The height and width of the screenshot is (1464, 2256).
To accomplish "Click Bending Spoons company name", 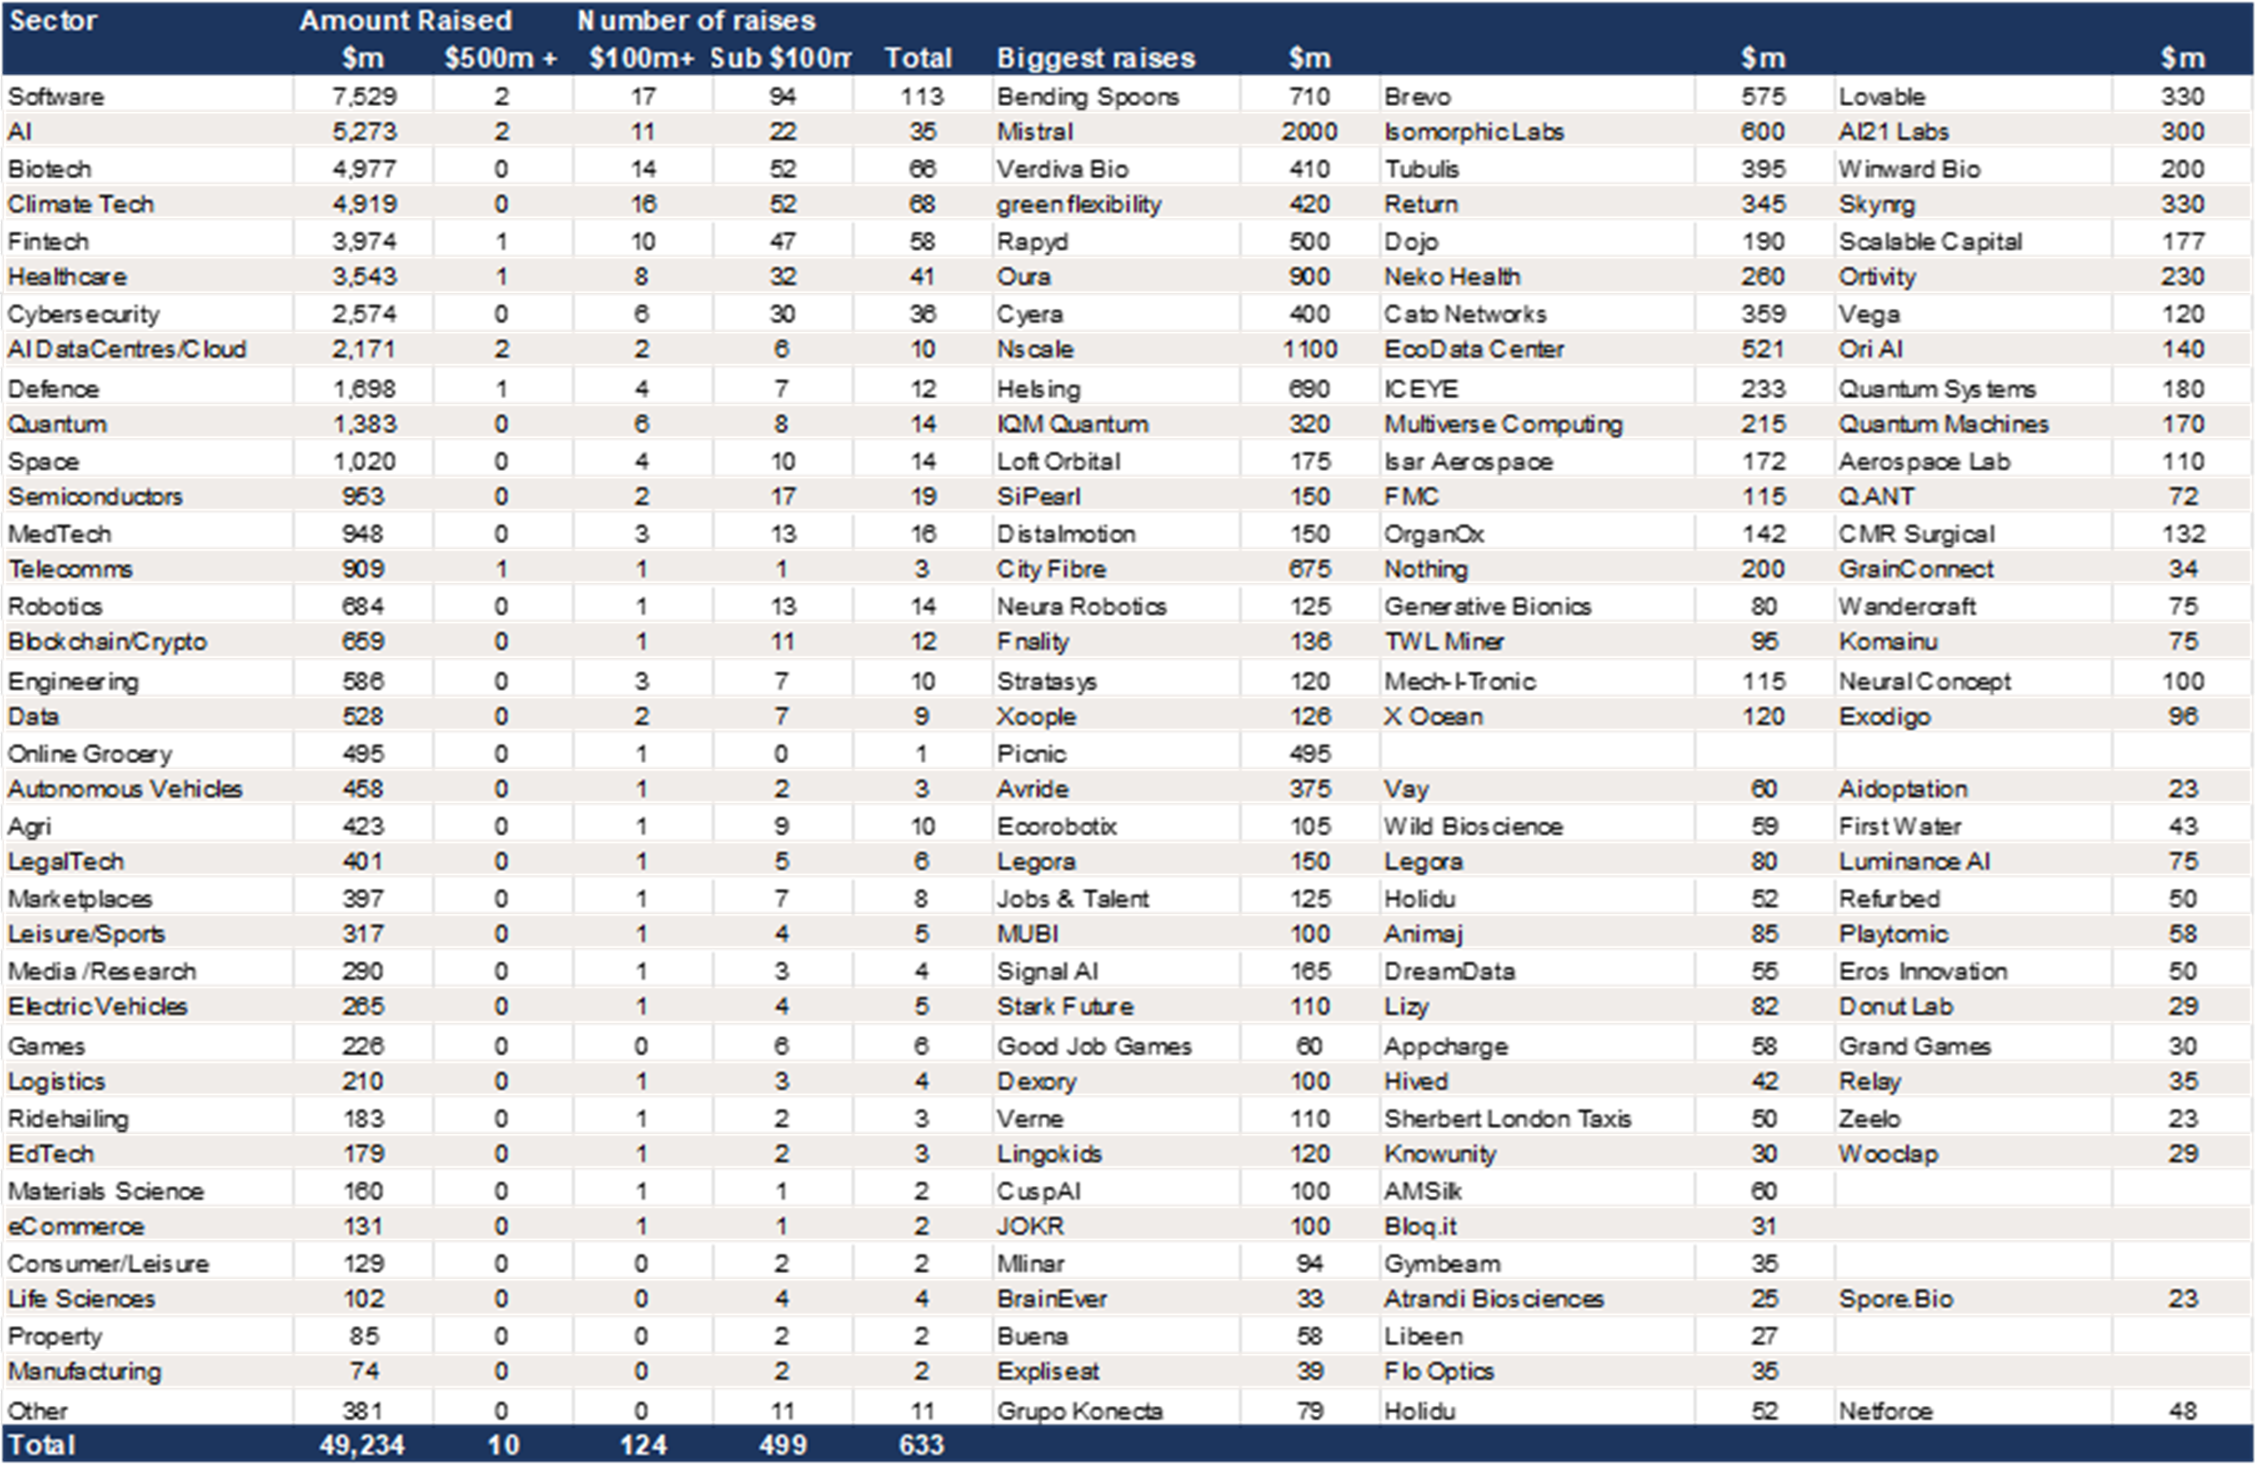I will pos(1087,97).
